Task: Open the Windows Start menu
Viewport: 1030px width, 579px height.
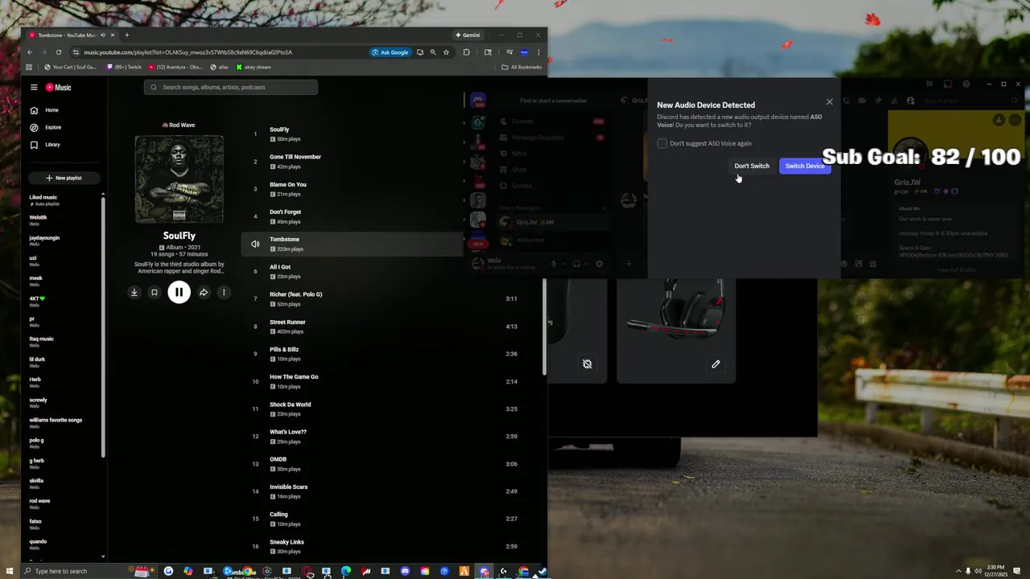Action: tap(11, 571)
